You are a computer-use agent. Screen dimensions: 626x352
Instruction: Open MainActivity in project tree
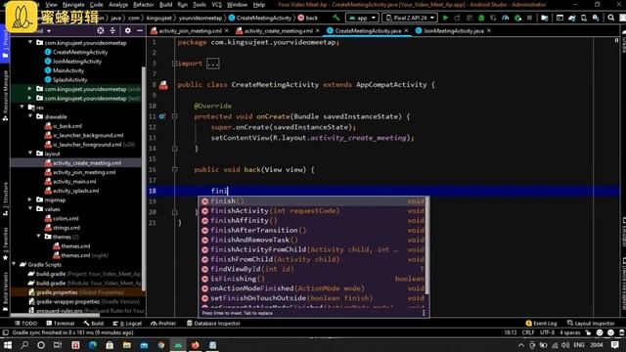(68, 70)
